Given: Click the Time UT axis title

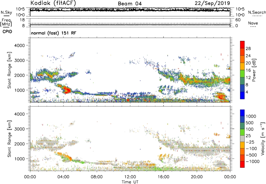Looking at the screenshot, I should 130,182.
